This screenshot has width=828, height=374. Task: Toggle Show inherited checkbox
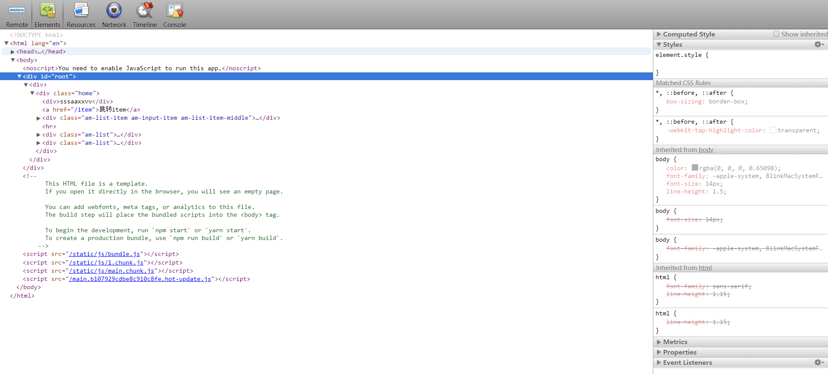coord(776,34)
